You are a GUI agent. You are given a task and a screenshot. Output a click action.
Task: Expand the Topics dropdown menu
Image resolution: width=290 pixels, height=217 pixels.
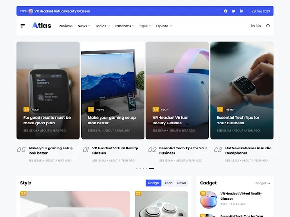102,26
